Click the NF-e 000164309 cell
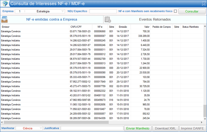Screen dimensions: 207x132 100,118
